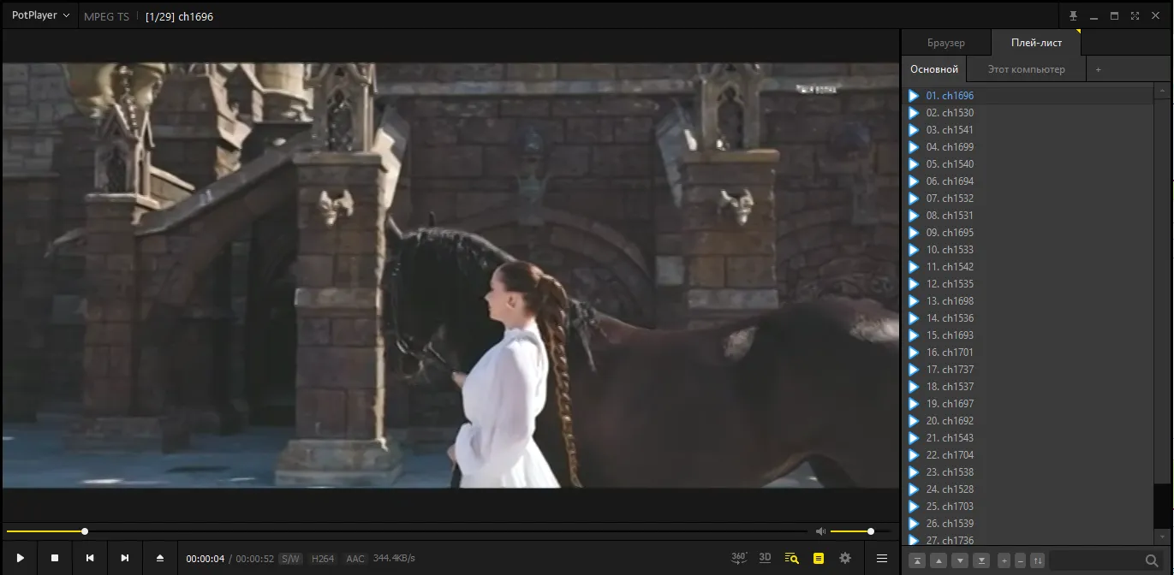Skip to the next playlist item
This screenshot has width=1174, height=575.
coord(125,558)
